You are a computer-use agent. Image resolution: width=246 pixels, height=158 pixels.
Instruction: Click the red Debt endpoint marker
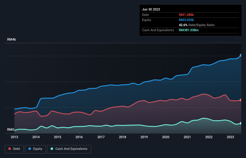[x=241, y=100]
